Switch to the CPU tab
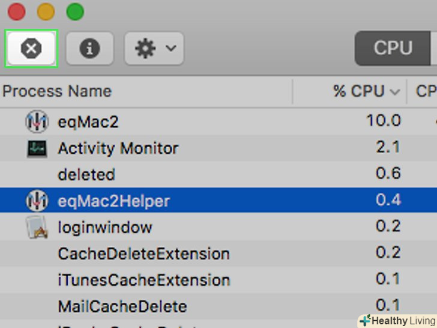Screen dimensions: 437x328 pos(393,49)
